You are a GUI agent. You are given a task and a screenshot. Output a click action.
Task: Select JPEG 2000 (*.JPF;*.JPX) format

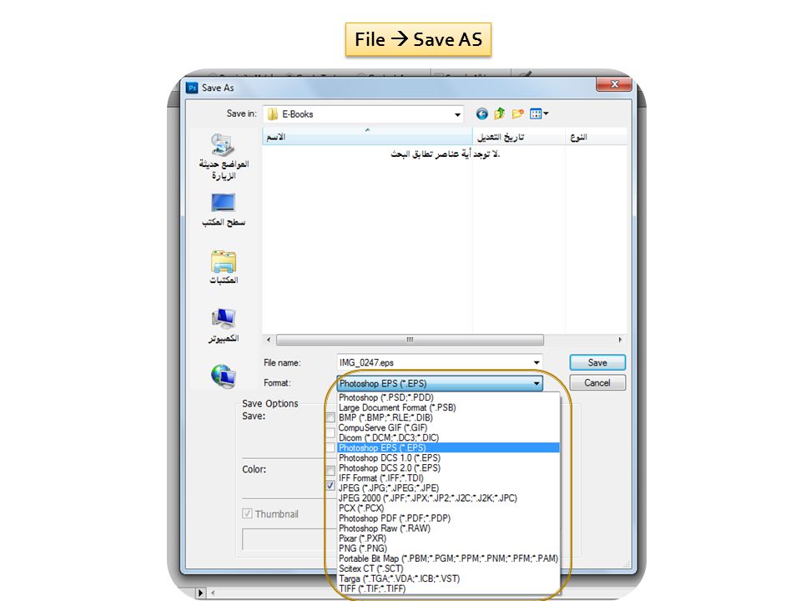(x=449, y=498)
